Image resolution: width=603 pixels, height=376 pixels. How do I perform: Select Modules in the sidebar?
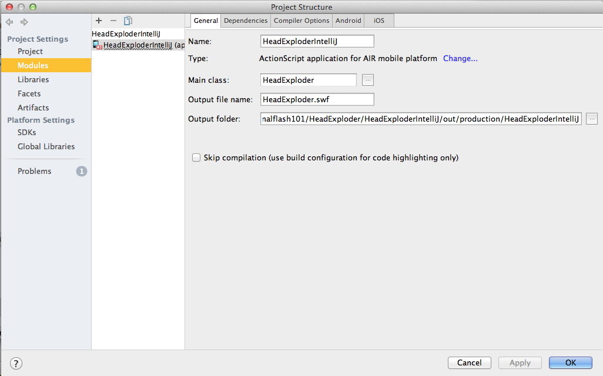coord(46,65)
